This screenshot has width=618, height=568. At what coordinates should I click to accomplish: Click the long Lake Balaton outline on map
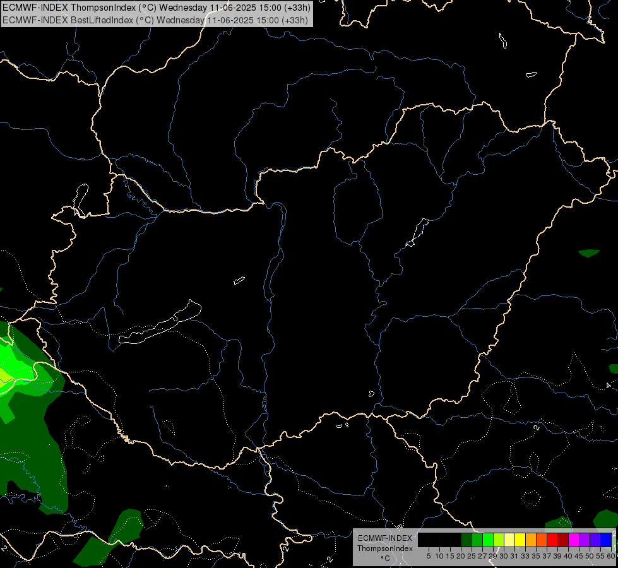160,323
